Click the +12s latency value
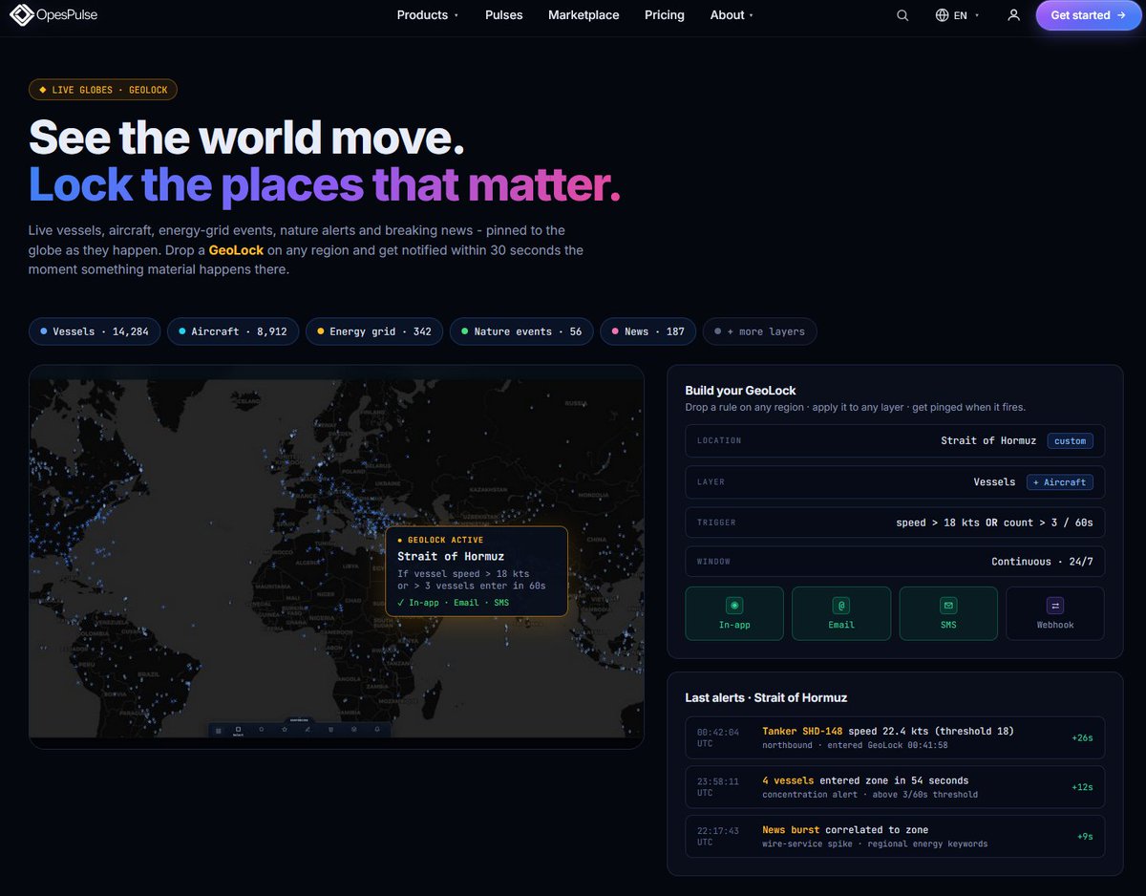The height and width of the screenshot is (896, 1146). [1082, 787]
